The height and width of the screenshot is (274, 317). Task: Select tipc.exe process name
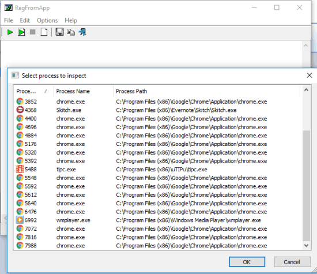click(66, 170)
